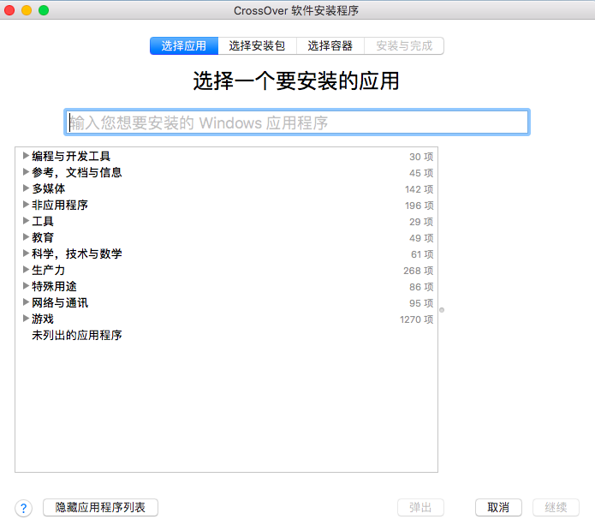Viewport: 595px width, 531px height.
Task: Click the 取消 button
Action: click(x=498, y=508)
